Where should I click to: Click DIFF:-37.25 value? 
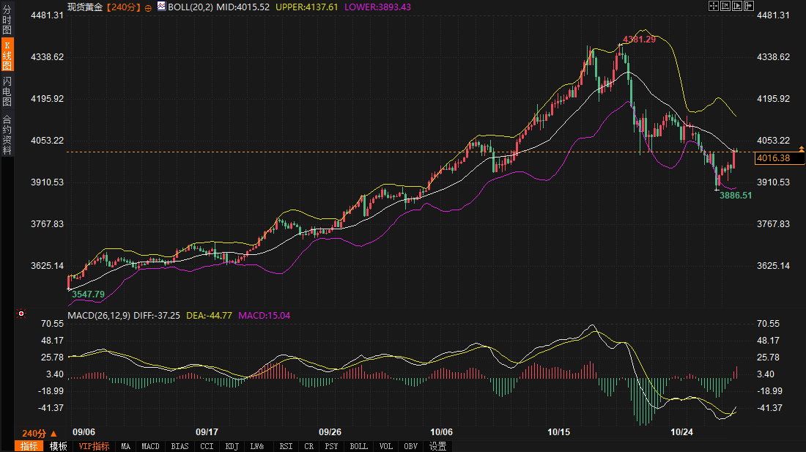coord(157,315)
